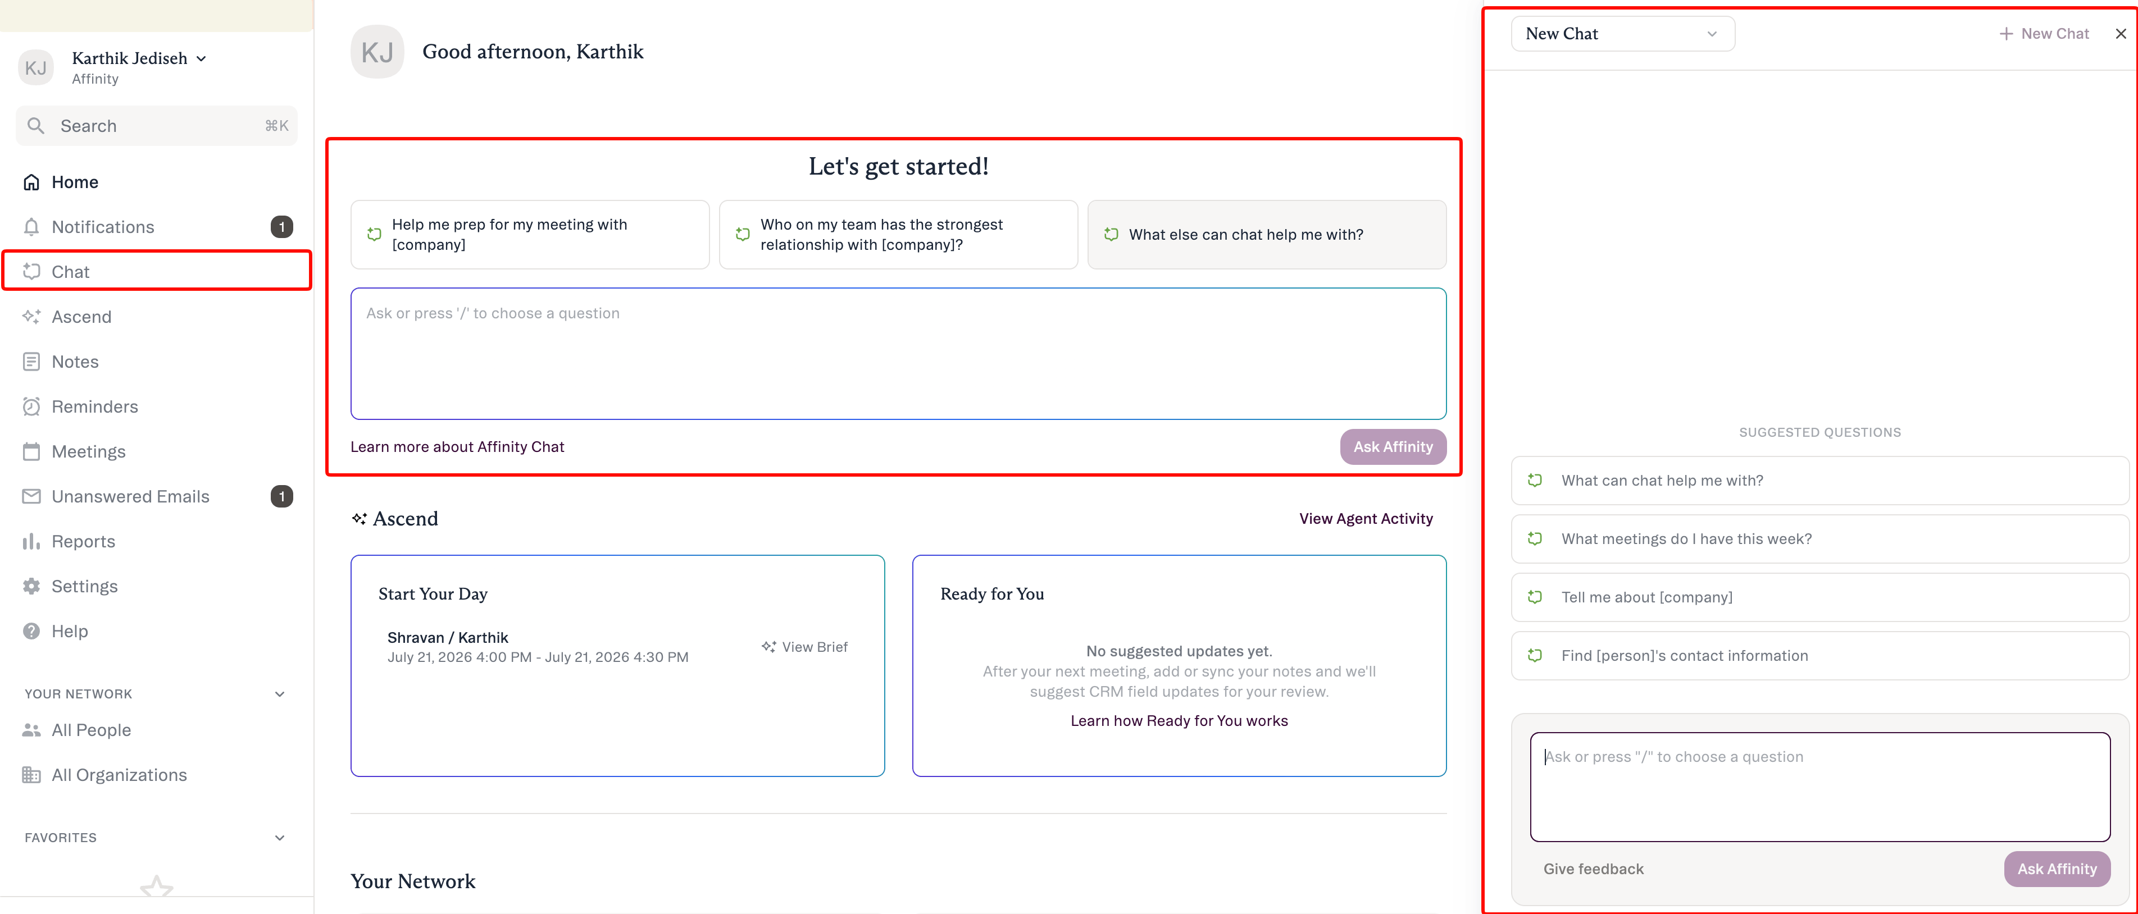Click the Ascend sparkle icon in section heading
The width and height of the screenshot is (2138, 914).
(x=358, y=518)
